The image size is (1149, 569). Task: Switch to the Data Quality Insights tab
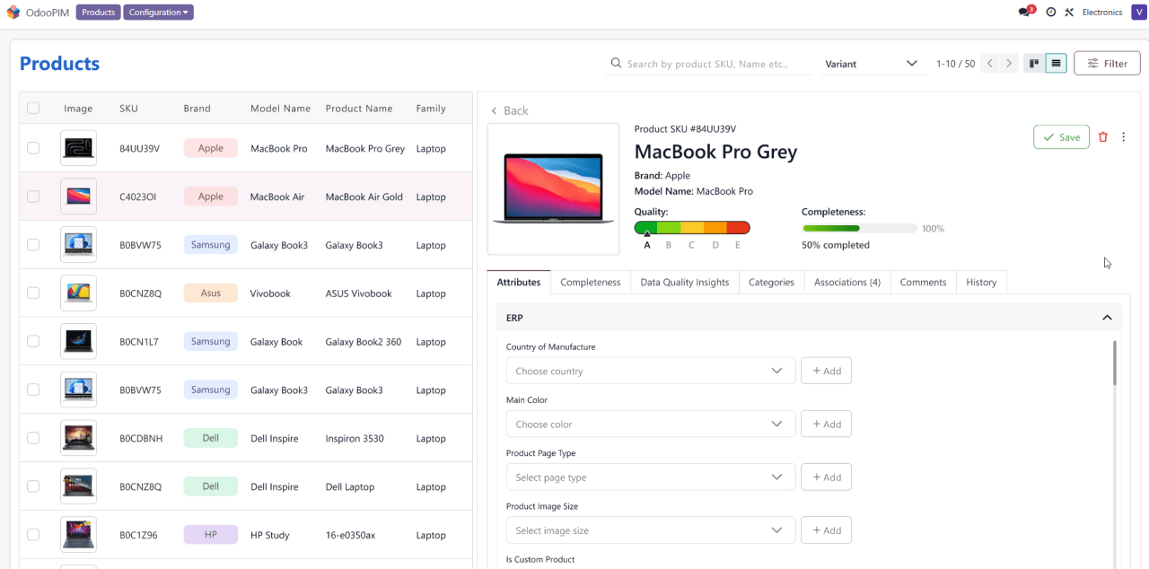pyautogui.click(x=684, y=282)
